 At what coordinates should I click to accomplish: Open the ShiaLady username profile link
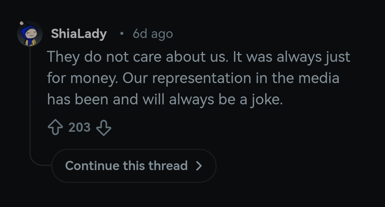(79, 34)
